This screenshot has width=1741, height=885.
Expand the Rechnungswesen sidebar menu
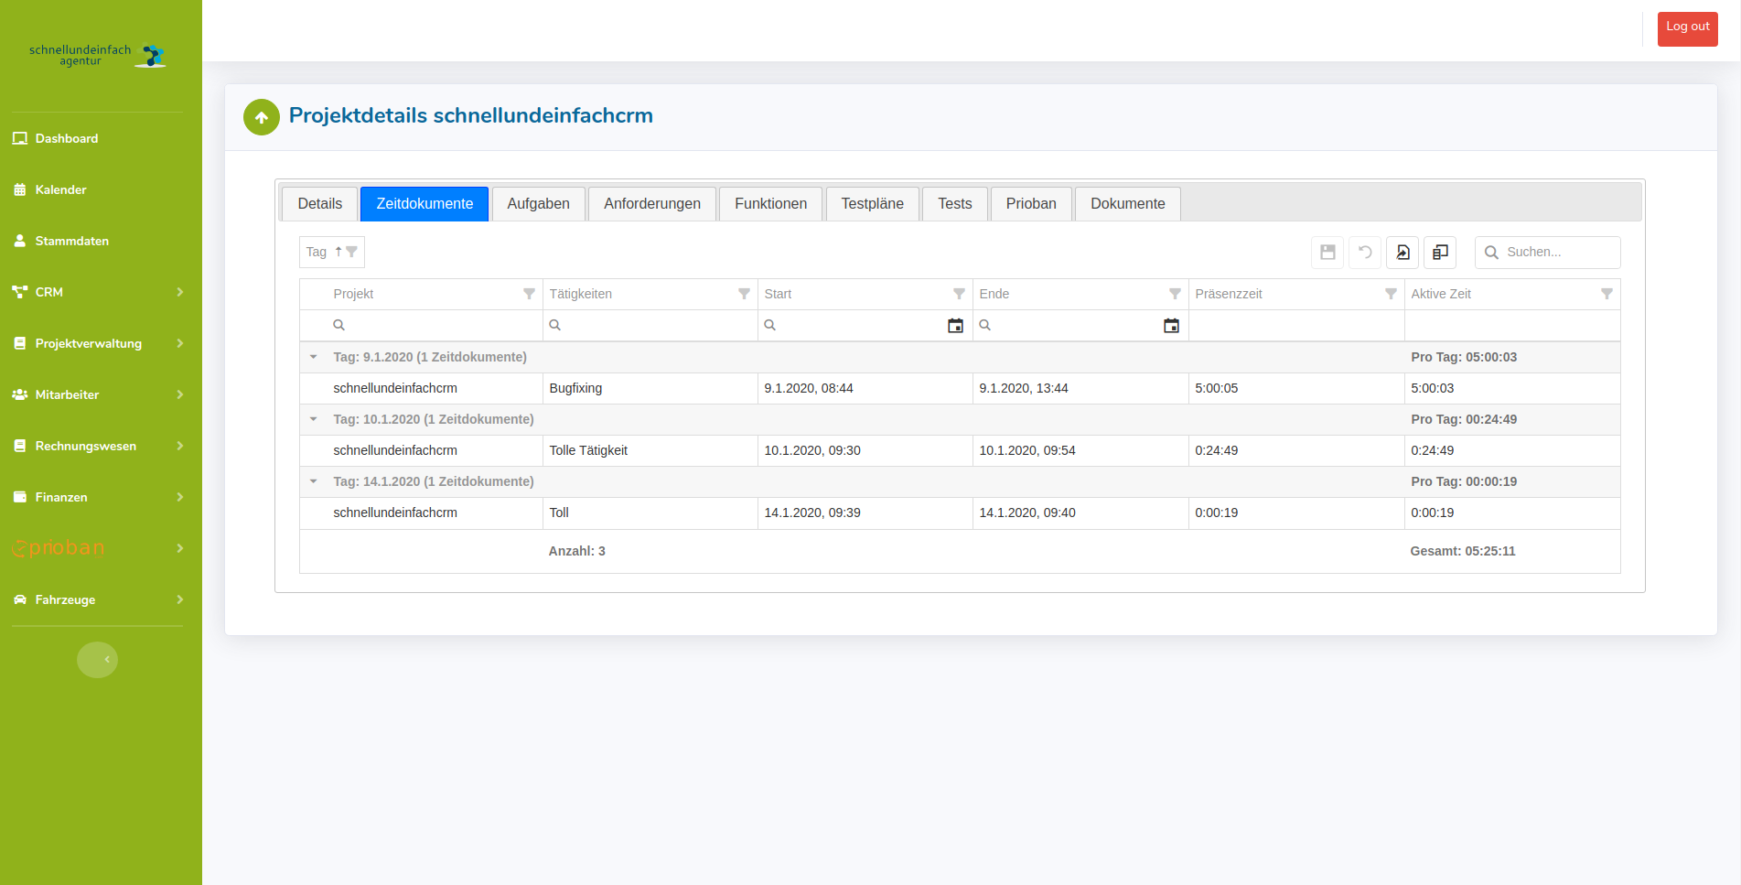[97, 446]
